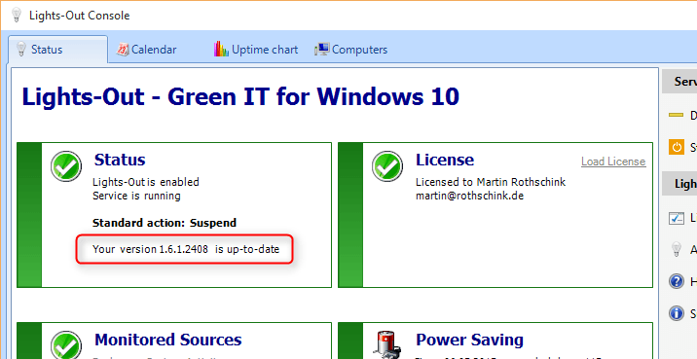Click the blue info icon in sidebar

point(677,313)
